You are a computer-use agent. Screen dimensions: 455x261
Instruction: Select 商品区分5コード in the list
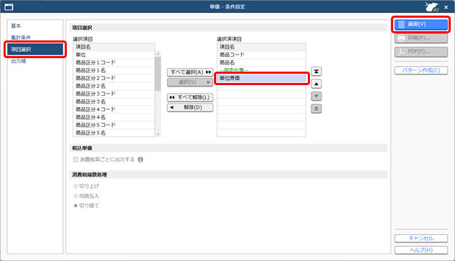click(x=114, y=125)
